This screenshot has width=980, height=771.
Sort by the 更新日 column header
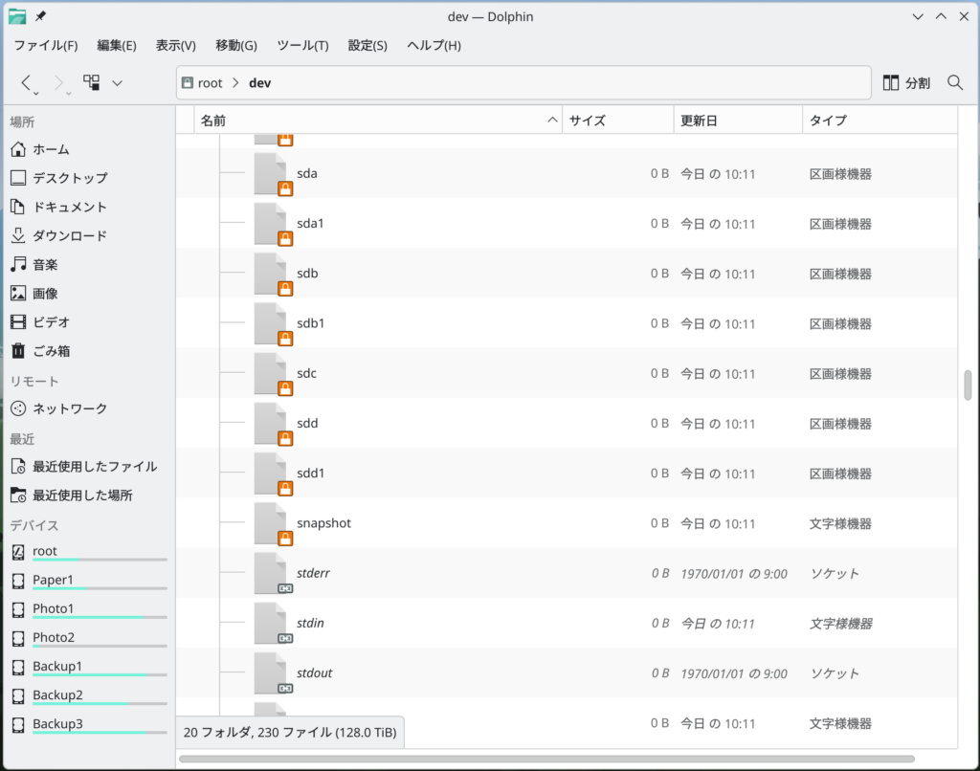click(699, 121)
